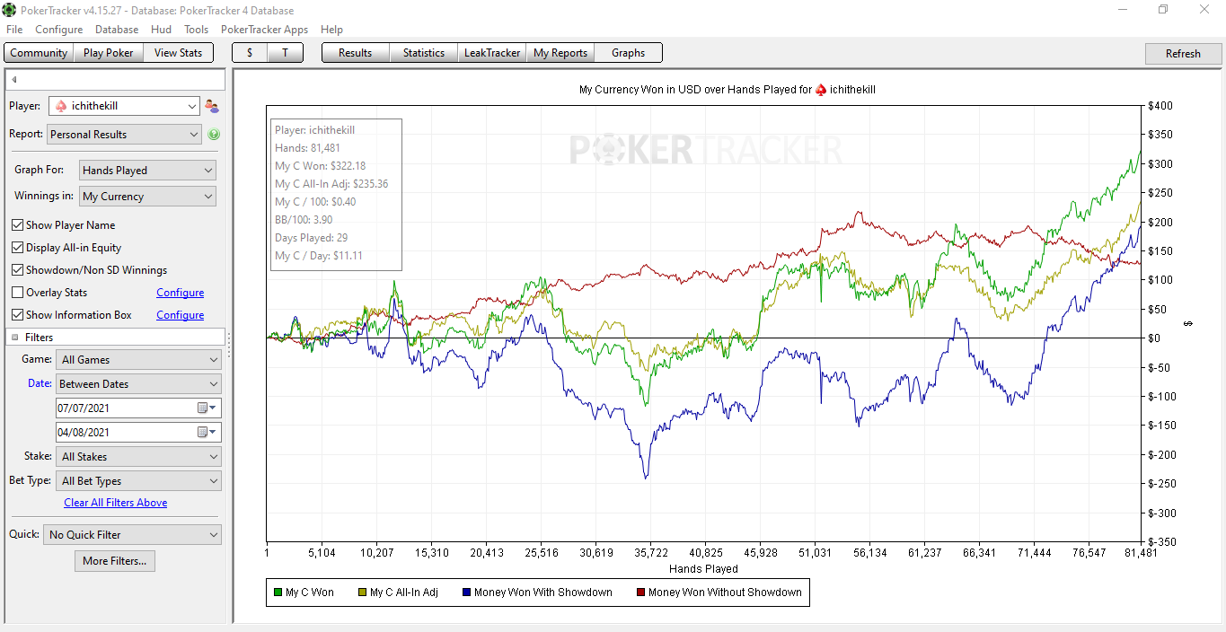The image size is (1226, 632).
Task: Select the T tournaments button
Action: coord(285,53)
